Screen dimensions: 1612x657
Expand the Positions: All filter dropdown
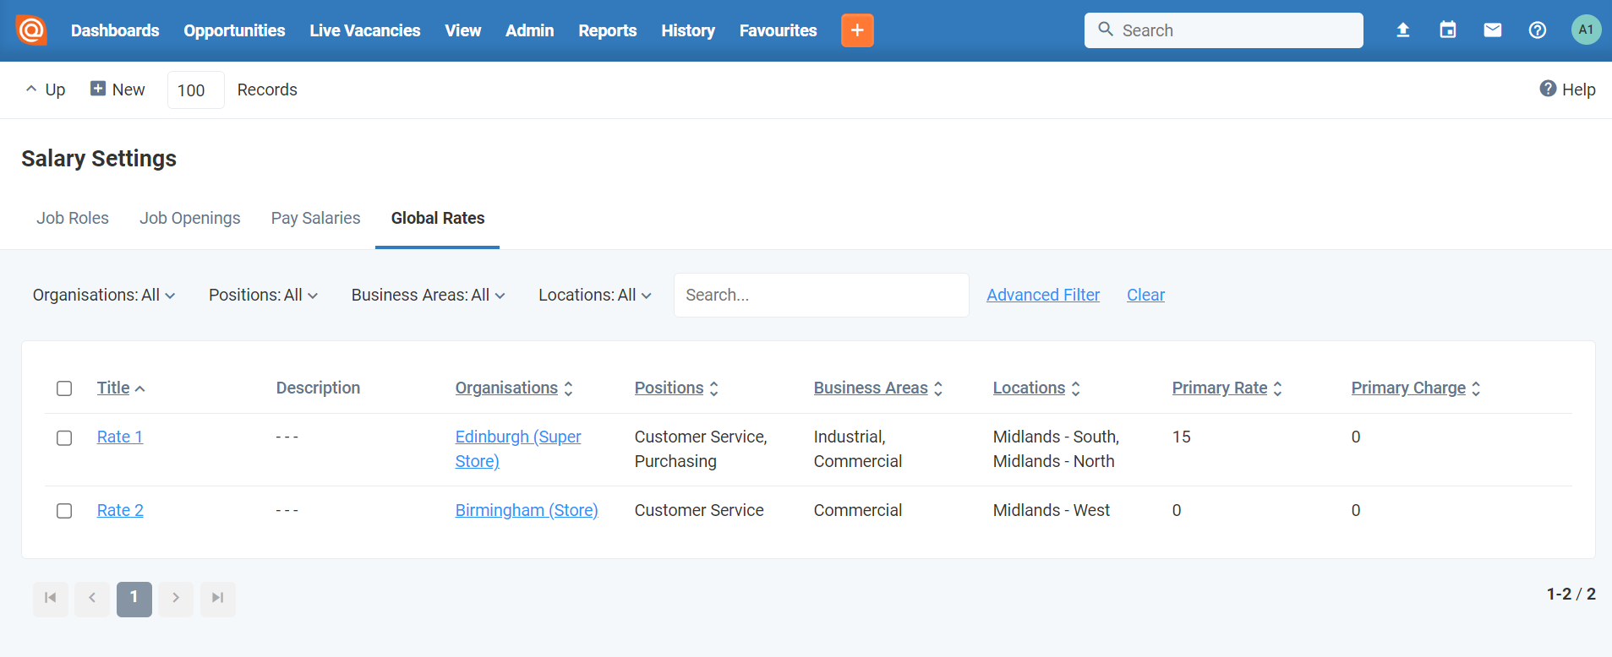[263, 295]
